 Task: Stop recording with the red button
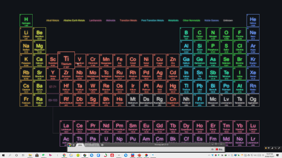219,149
